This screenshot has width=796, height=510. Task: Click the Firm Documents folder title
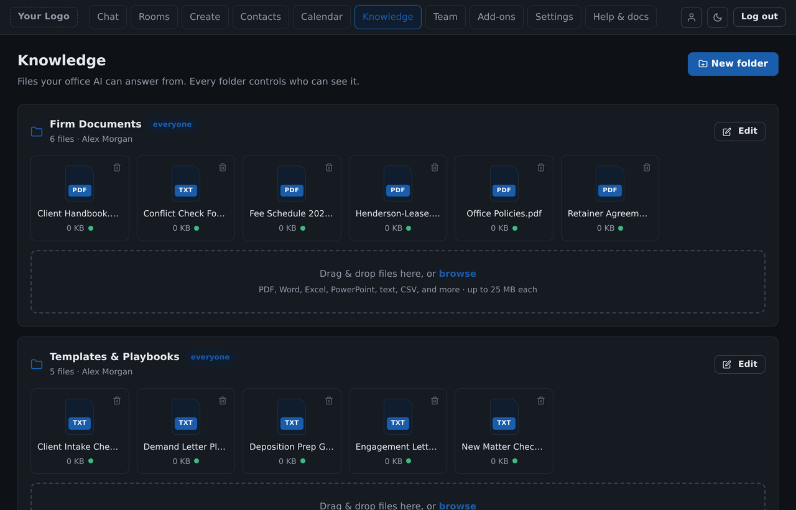[96, 124]
